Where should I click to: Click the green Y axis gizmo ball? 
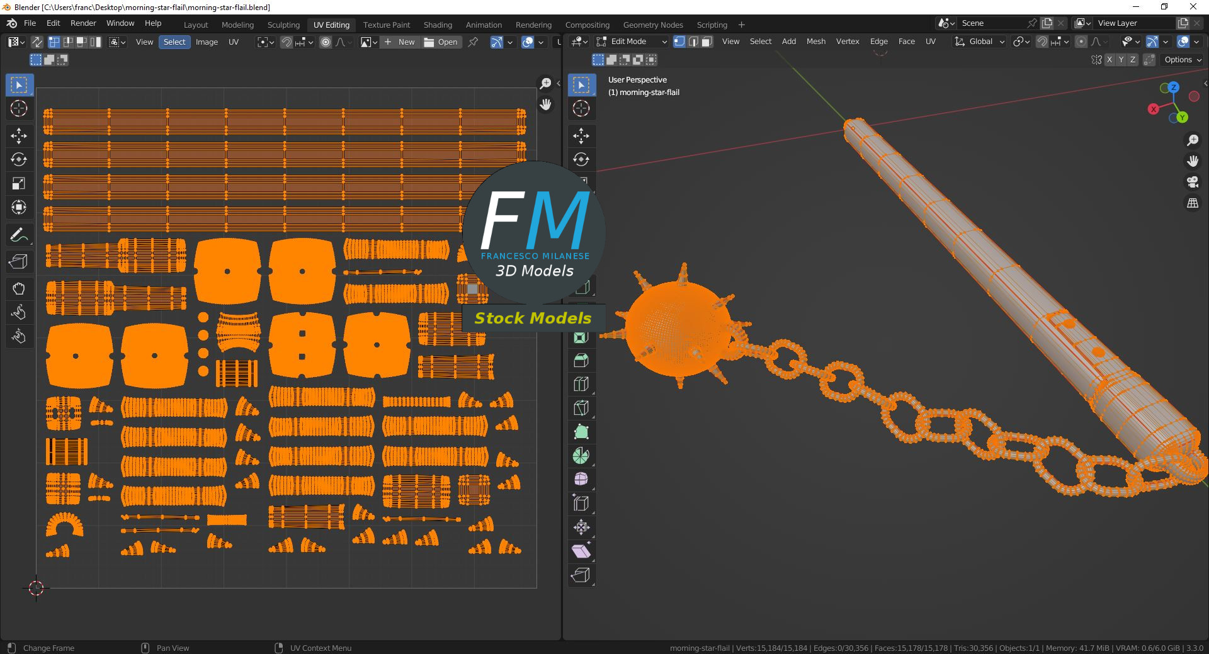(x=1182, y=117)
